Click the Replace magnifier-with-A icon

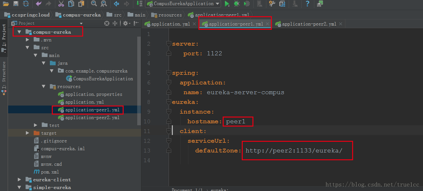tap(104, 4)
